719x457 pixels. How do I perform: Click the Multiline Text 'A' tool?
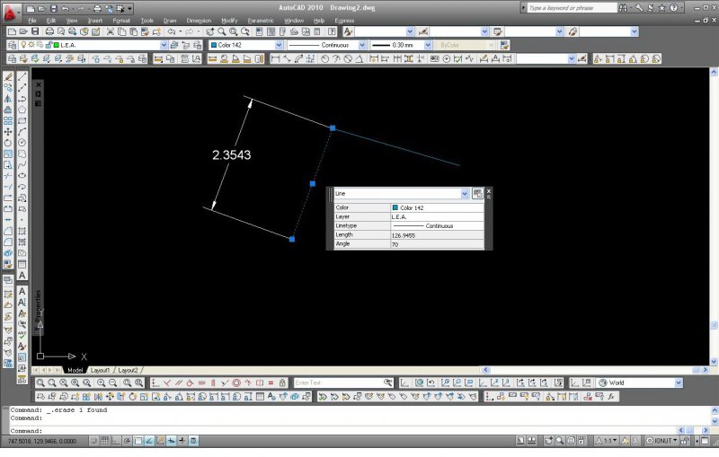pos(22,276)
